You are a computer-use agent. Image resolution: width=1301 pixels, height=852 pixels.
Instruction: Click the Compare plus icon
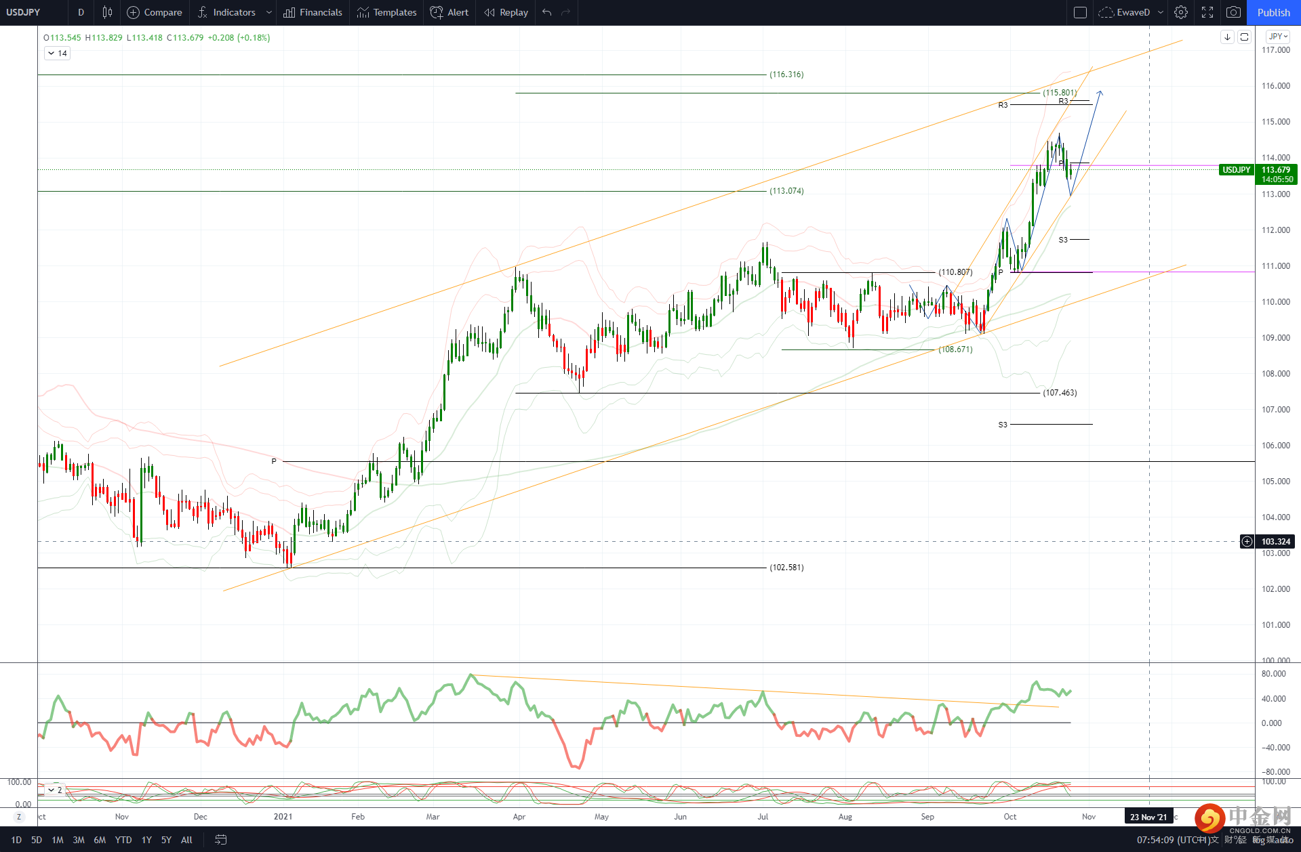tap(134, 12)
